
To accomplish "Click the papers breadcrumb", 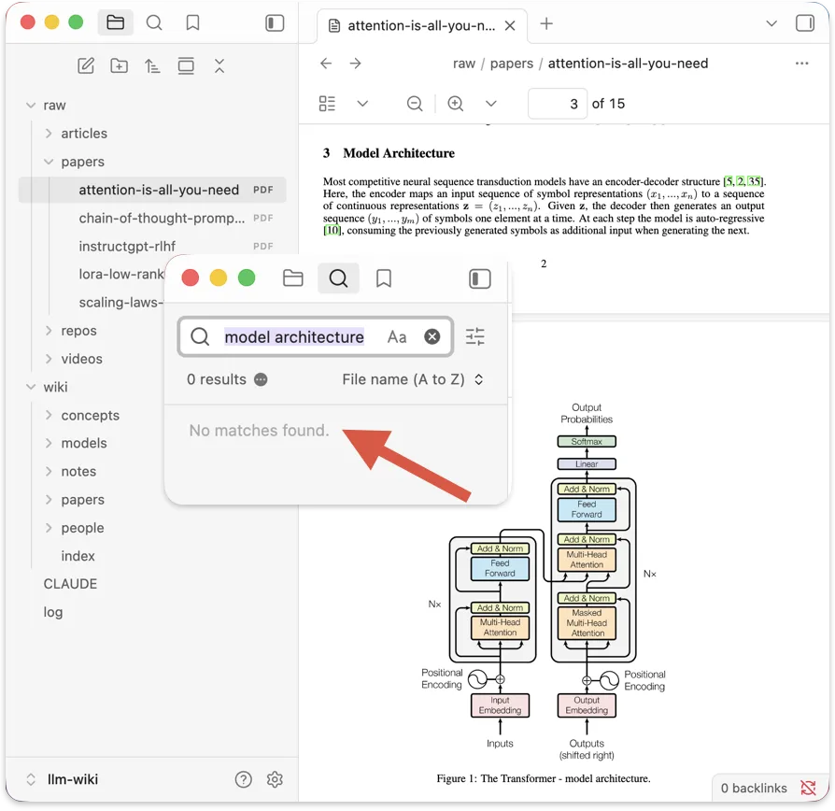I will [511, 64].
